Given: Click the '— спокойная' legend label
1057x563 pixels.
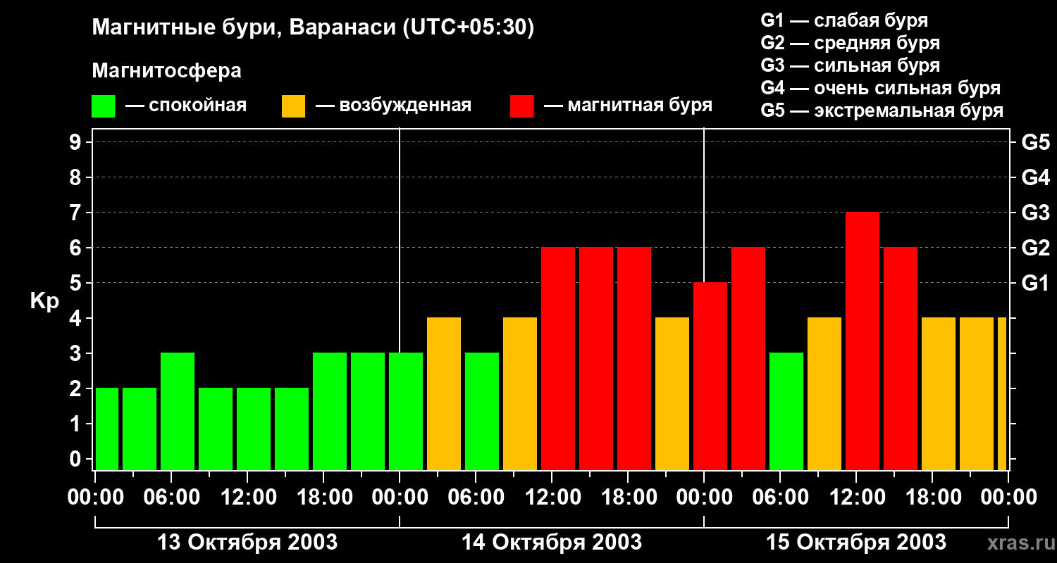Looking at the screenshot, I should (x=186, y=106).
